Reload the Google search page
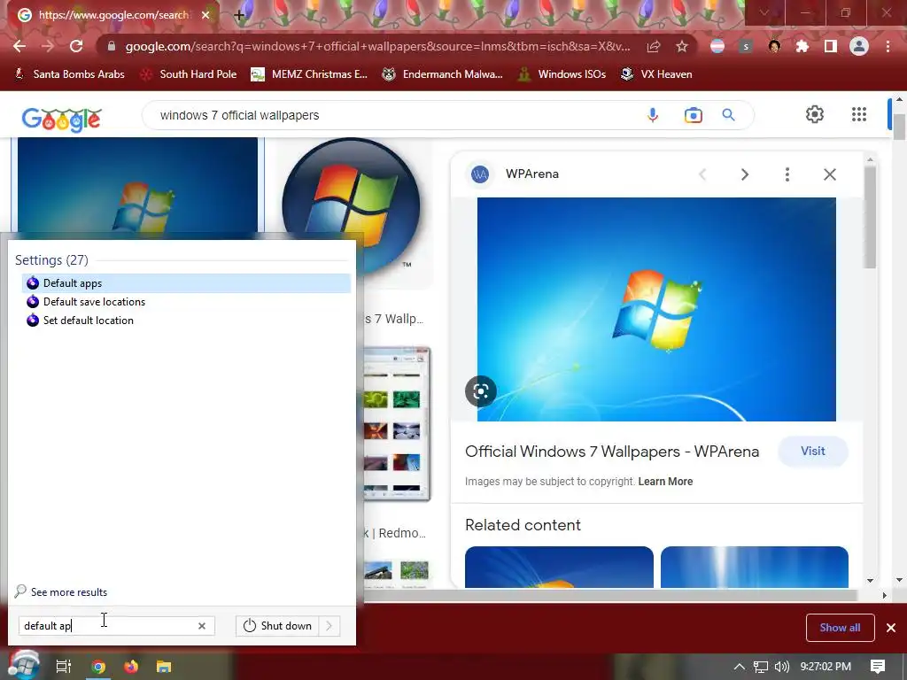This screenshot has height=680, width=907. point(76,46)
